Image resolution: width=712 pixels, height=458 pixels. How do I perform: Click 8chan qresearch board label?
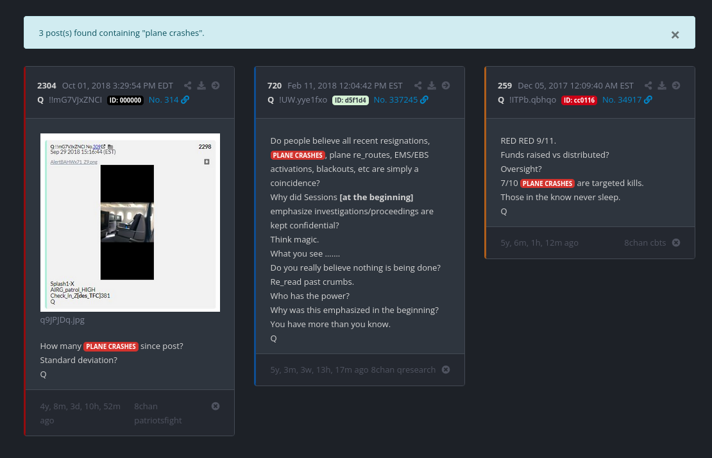point(403,369)
